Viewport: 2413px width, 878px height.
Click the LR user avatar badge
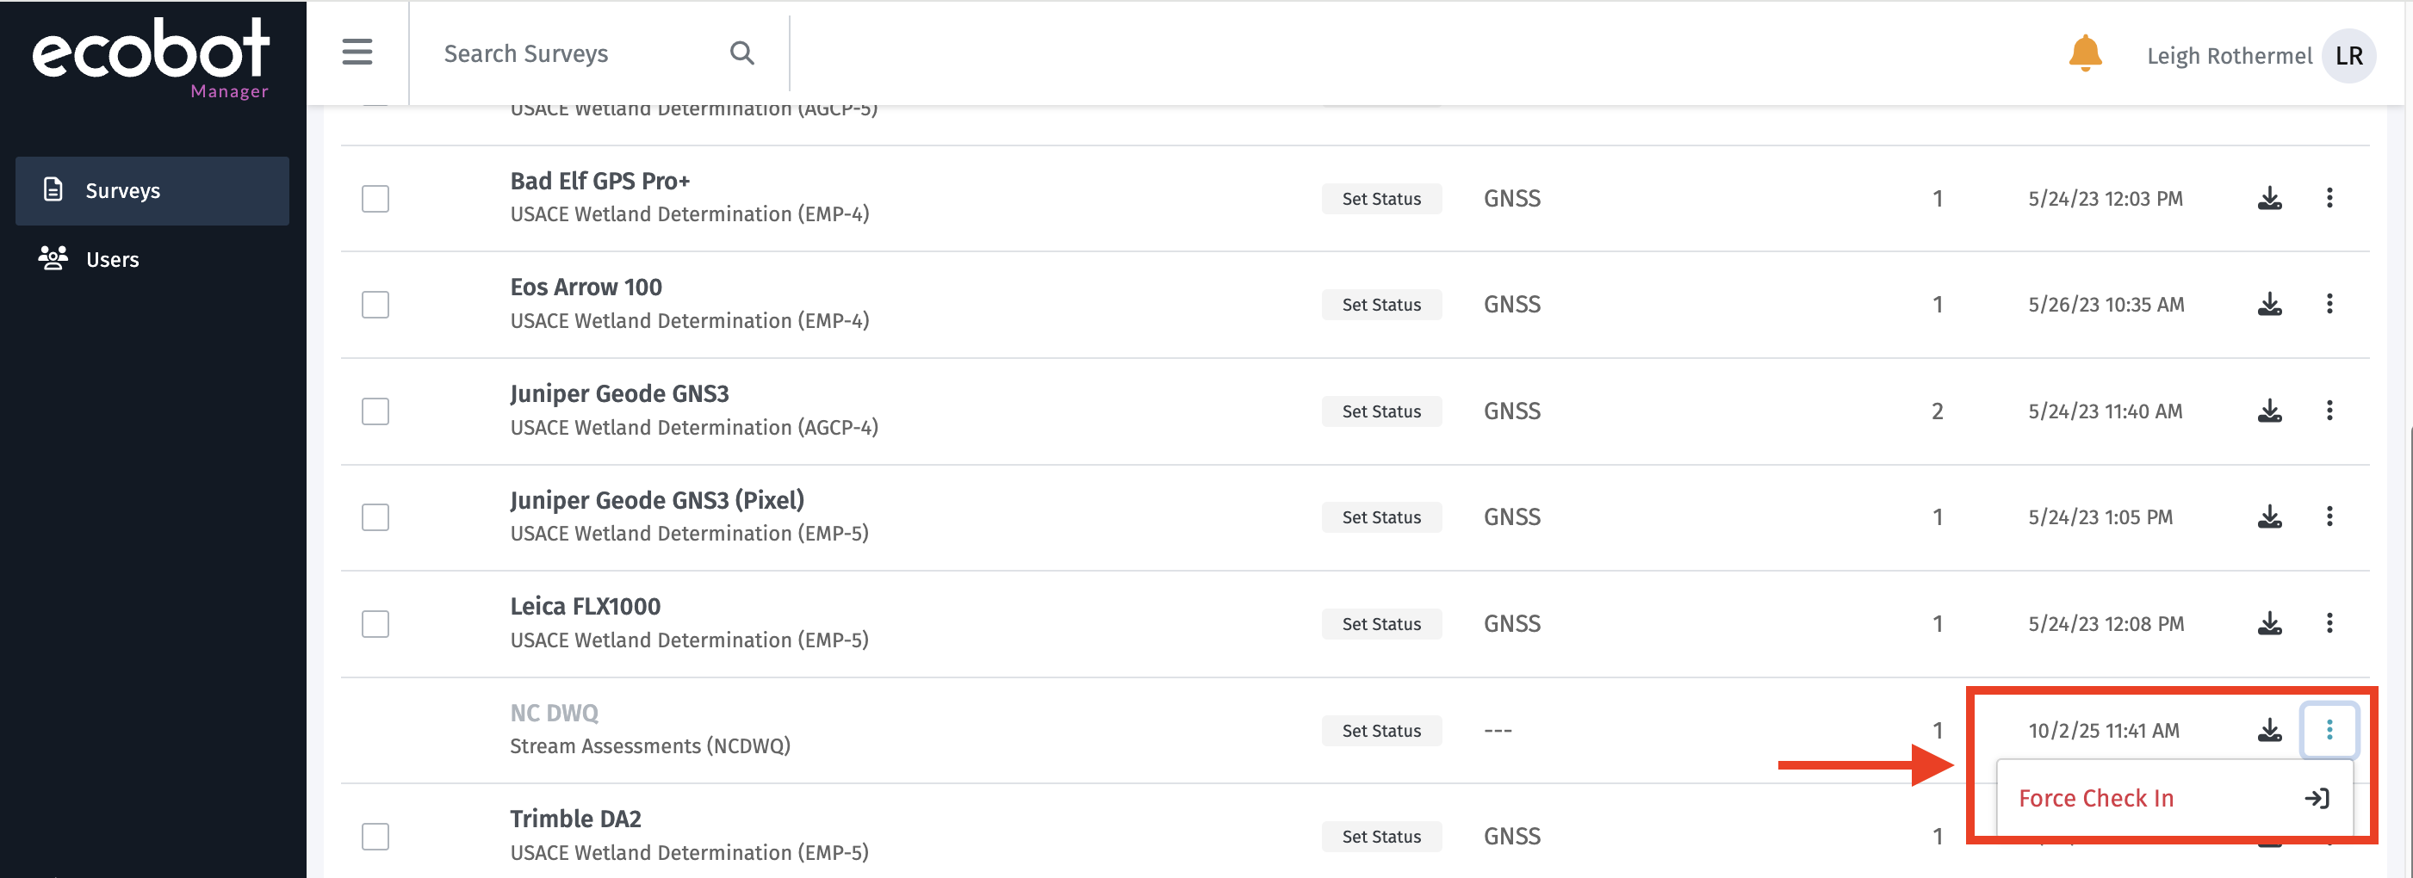click(x=2349, y=55)
